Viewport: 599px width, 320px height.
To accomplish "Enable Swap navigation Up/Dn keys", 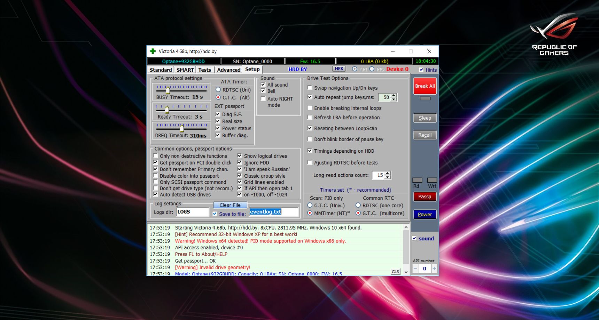I will pos(310,88).
